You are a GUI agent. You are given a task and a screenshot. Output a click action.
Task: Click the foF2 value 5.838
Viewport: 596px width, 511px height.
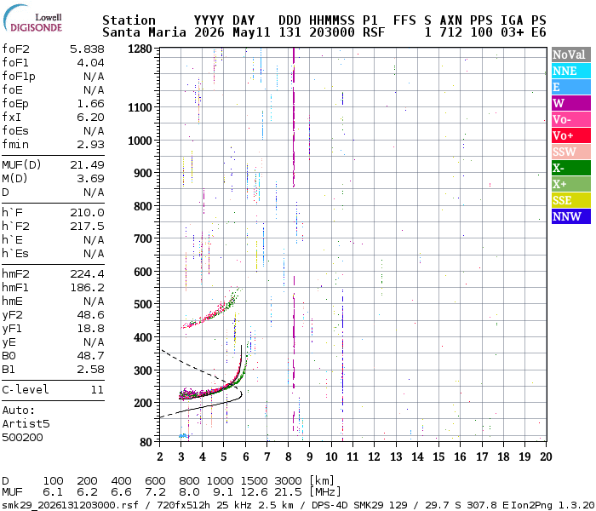click(x=87, y=49)
